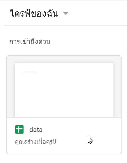Click the green Google Sheets icon

tap(19, 129)
